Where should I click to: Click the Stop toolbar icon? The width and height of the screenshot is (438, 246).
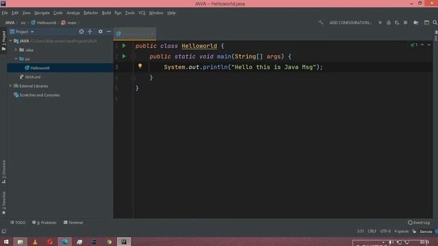click(405, 23)
